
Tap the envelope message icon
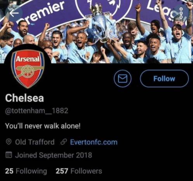click(x=123, y=79)
